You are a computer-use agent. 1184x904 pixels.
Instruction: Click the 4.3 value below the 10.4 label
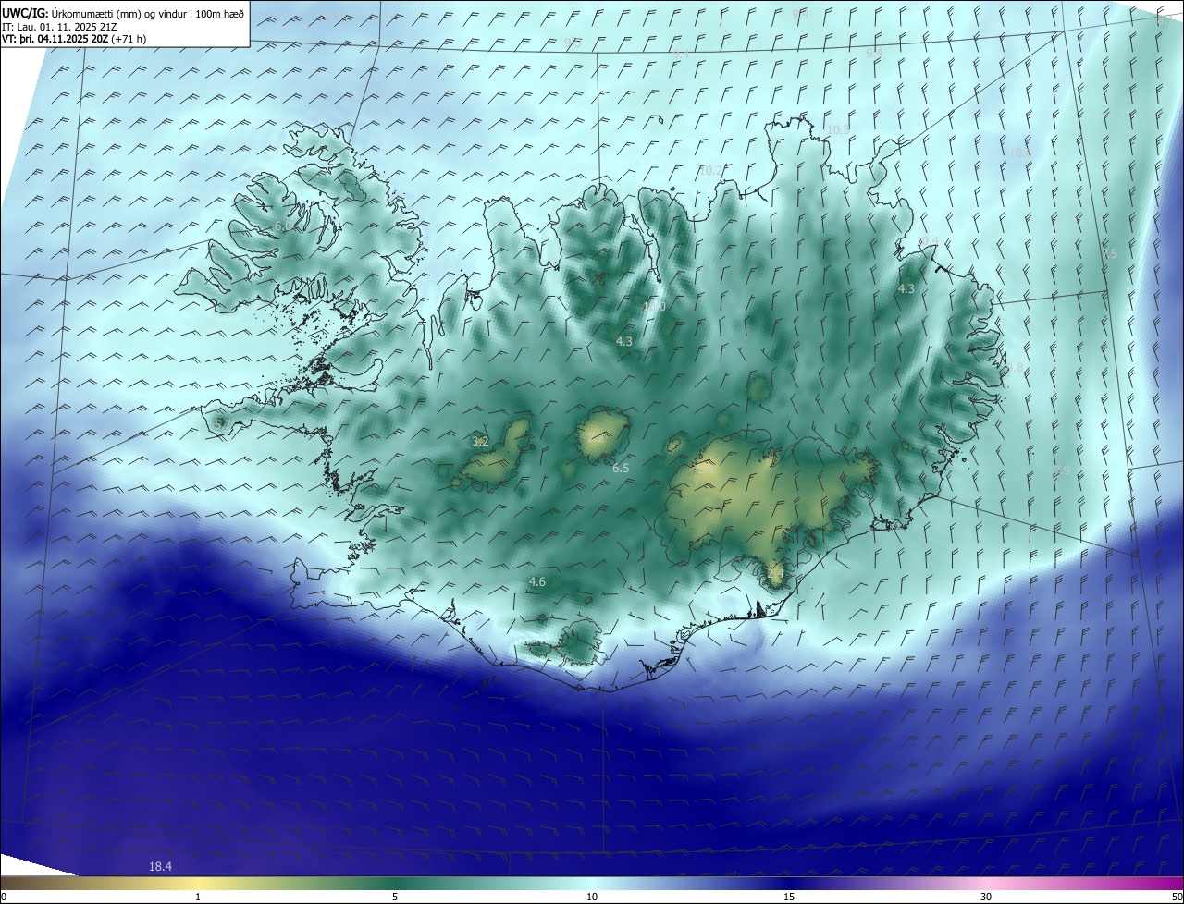[x=906, y=288]
